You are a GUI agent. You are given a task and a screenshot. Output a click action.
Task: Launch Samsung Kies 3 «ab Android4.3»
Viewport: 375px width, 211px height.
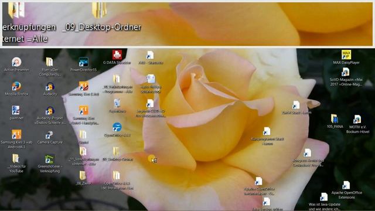click(16, 134)
